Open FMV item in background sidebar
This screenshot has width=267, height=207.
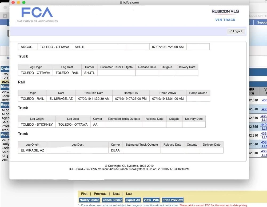pyautogui.click(x=5, y=74)
